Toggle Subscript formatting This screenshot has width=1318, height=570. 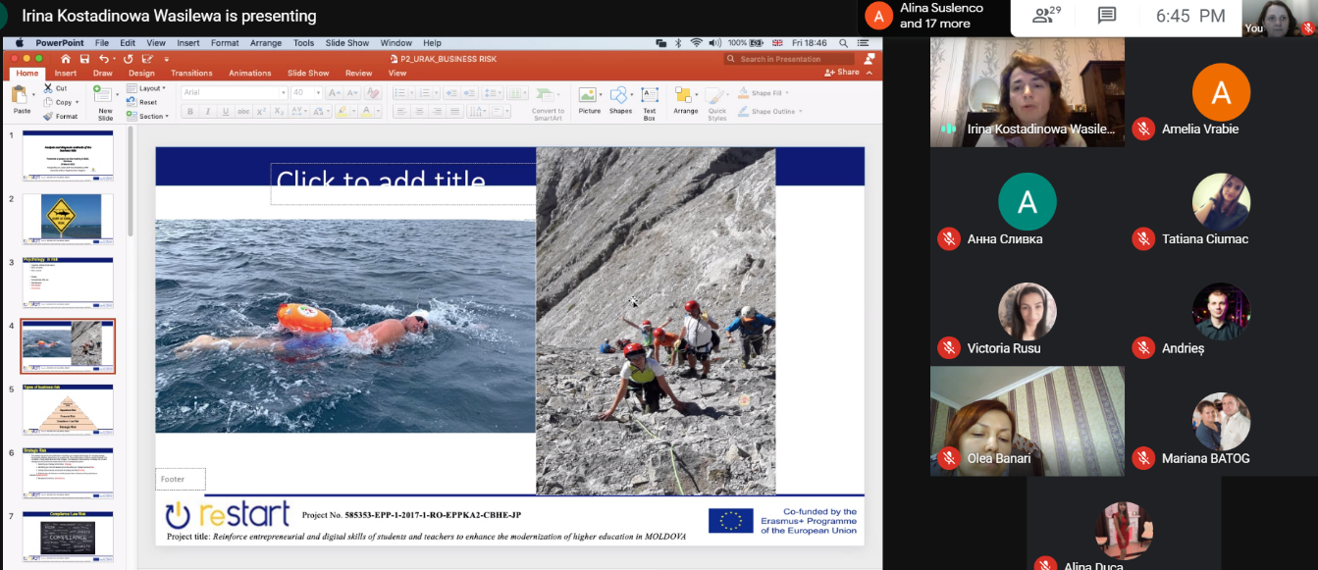point(280,112)
